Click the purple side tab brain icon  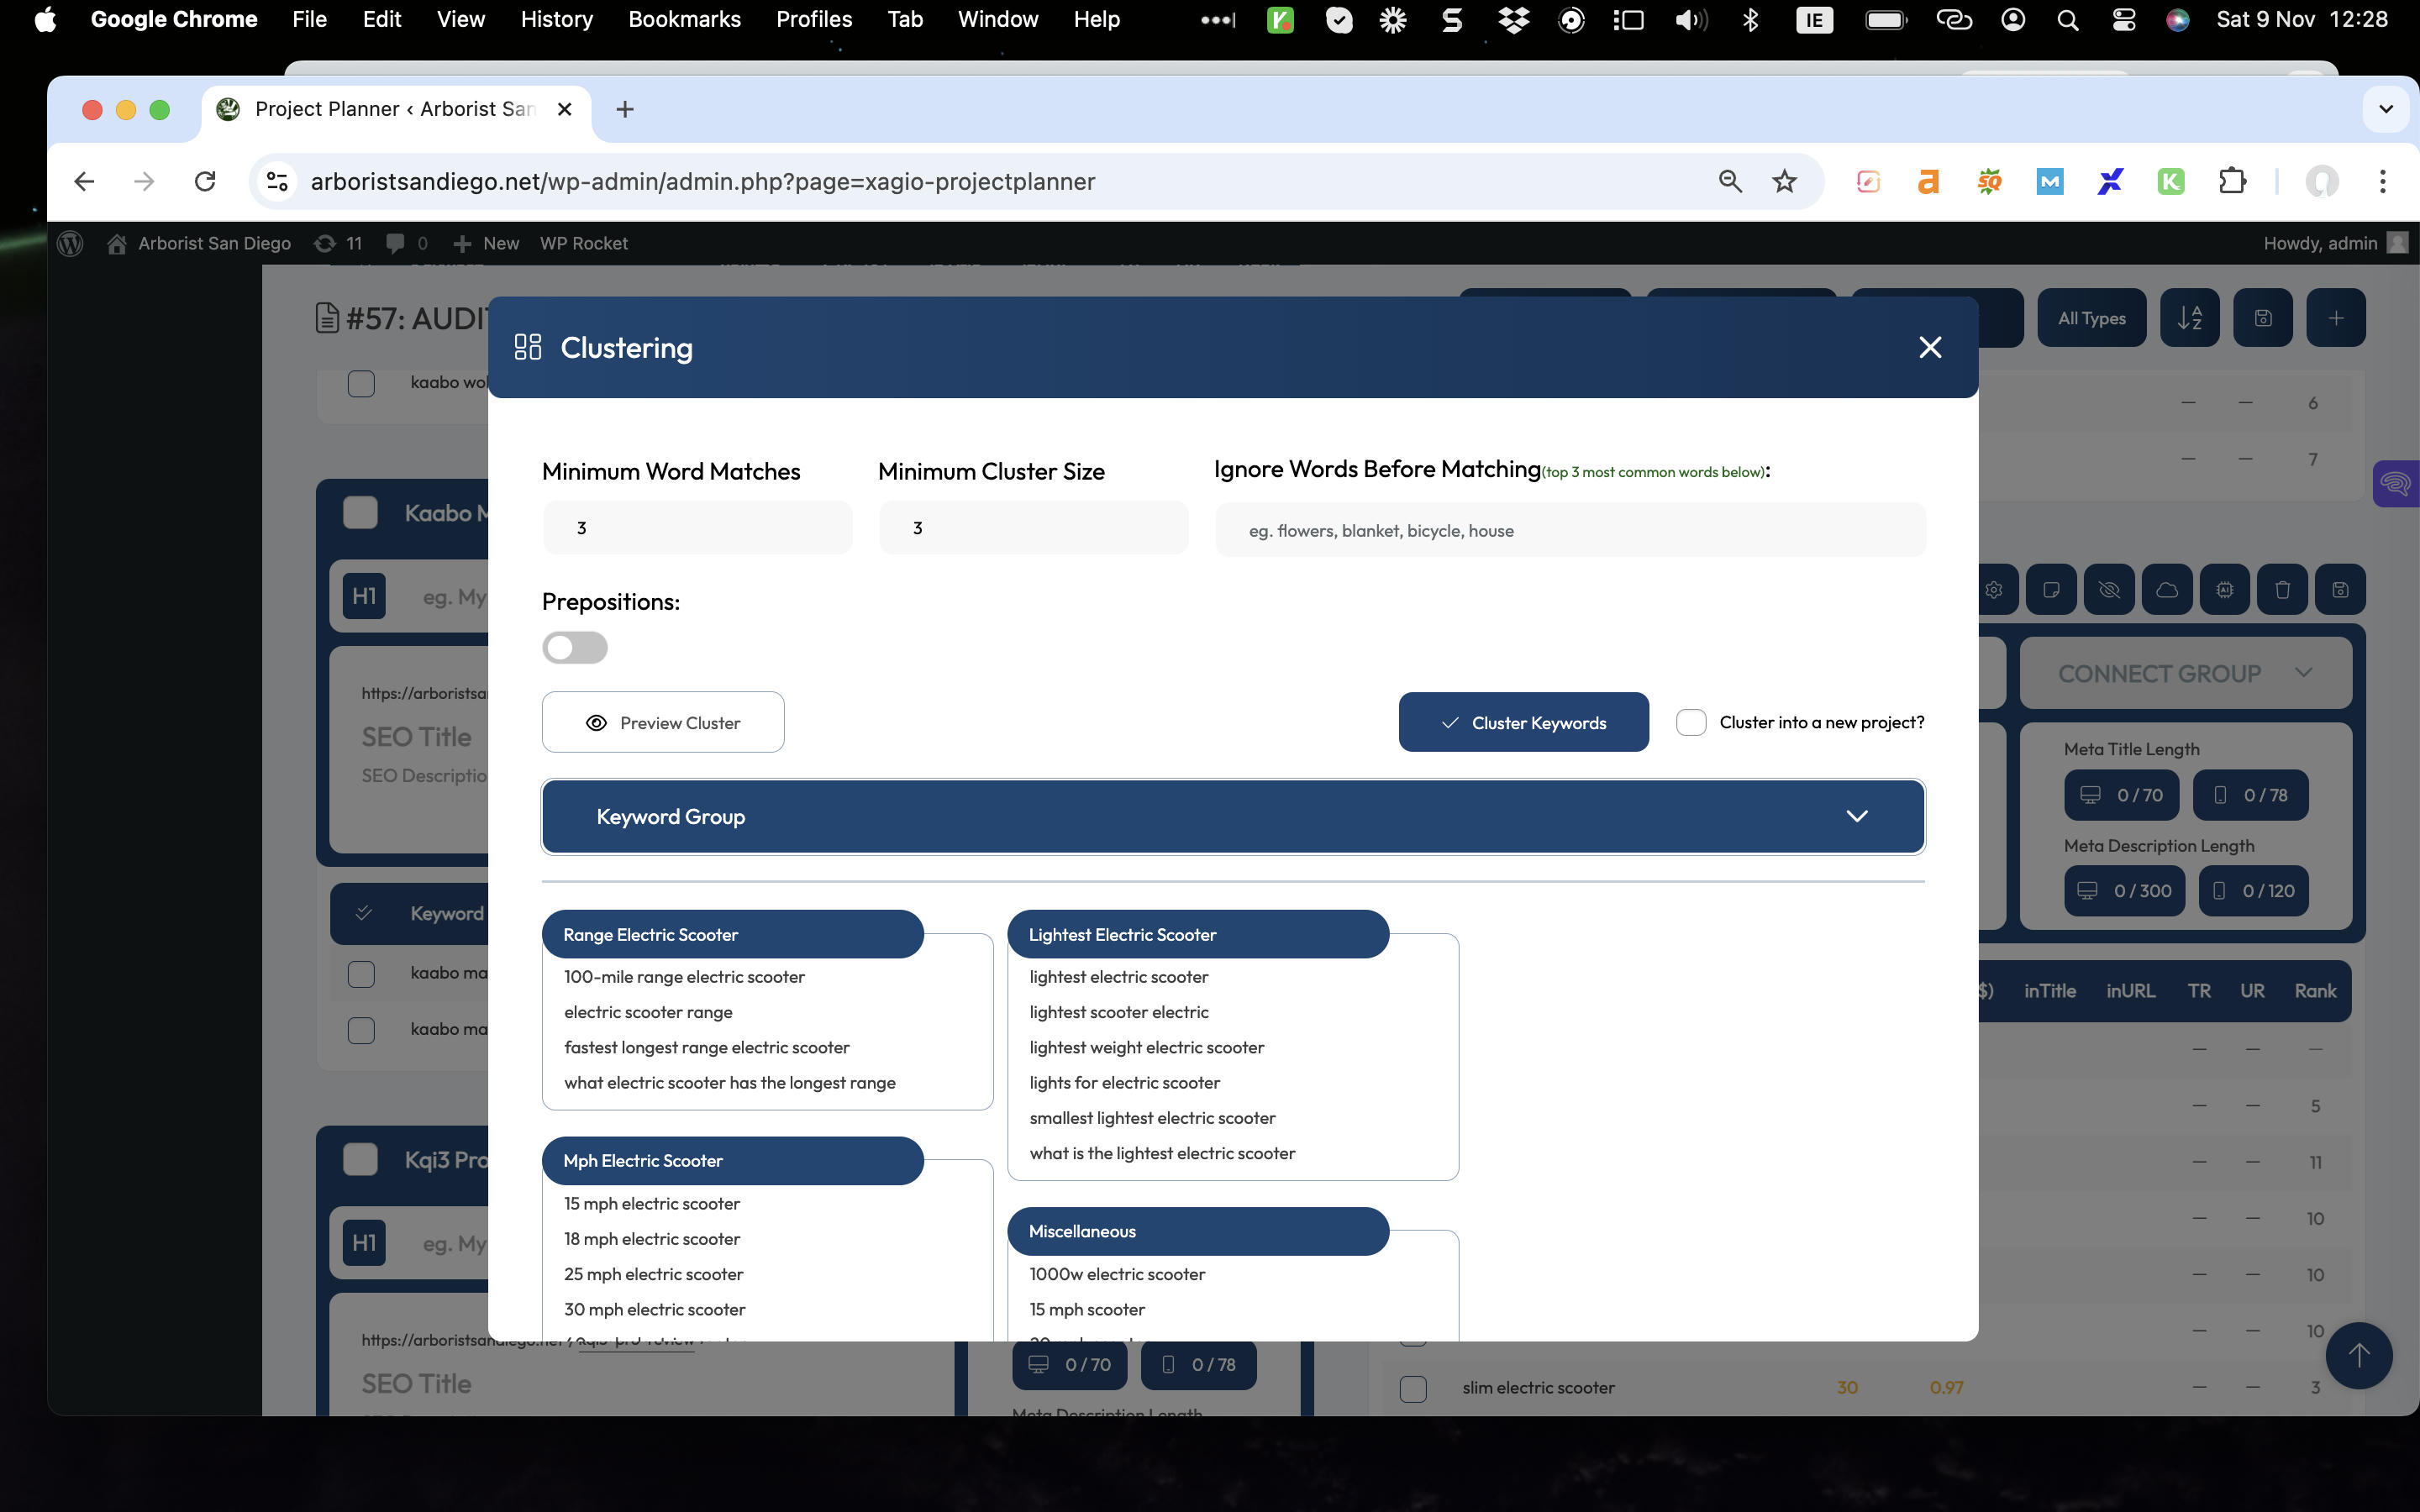coord(2396,484)
